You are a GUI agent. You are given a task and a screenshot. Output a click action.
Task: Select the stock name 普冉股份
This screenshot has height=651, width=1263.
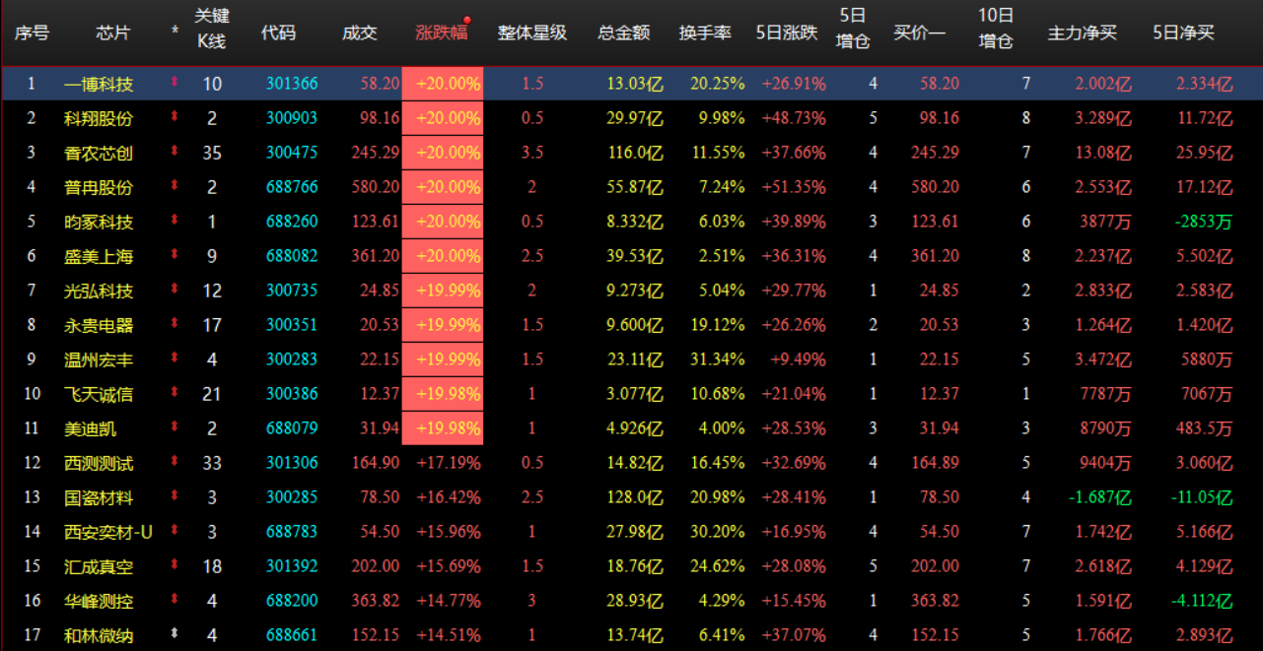(x=99, y=187)
